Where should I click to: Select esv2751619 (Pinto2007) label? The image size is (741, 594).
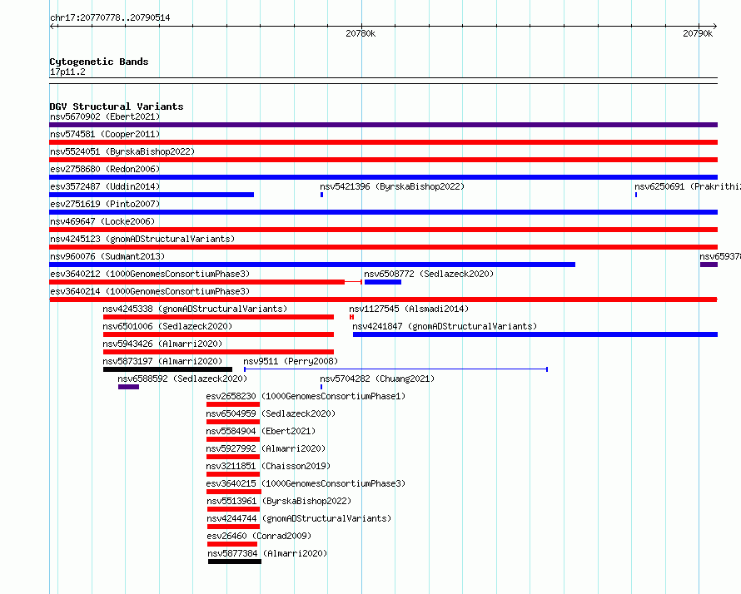click(105, 204)
